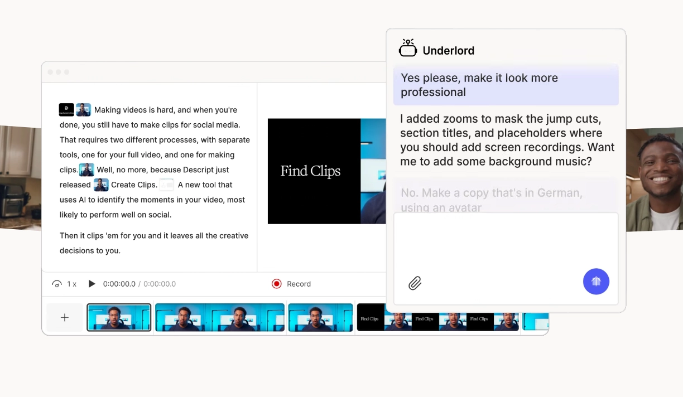Click the timecode 0:00:00.0 display
The width and height of the screenshot is (683, 397).
120,284
